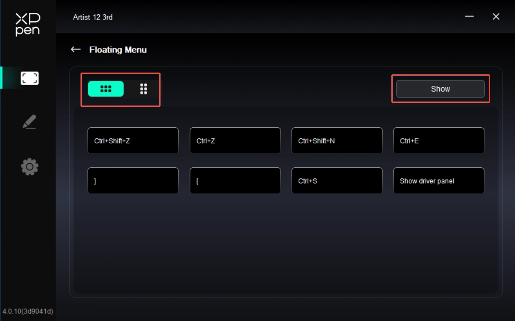Edit the Ctrl+S shortcut slot
Viewport: 515px width, 321px height.
point(337,181)
